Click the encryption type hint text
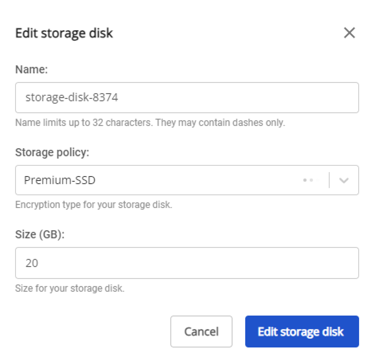The height and width of the screenshot is (361, 375). [x=93, y=205]
